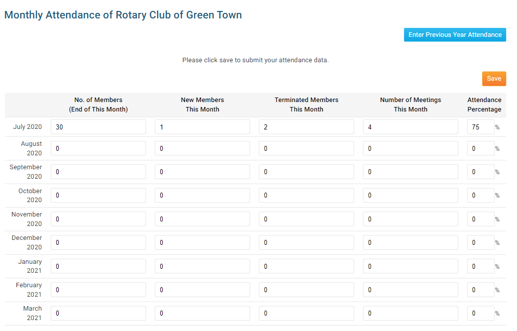Focus October 2020 terminated members field
The height and width of the screenshot is (331, 517).
[x=306, y=196]
